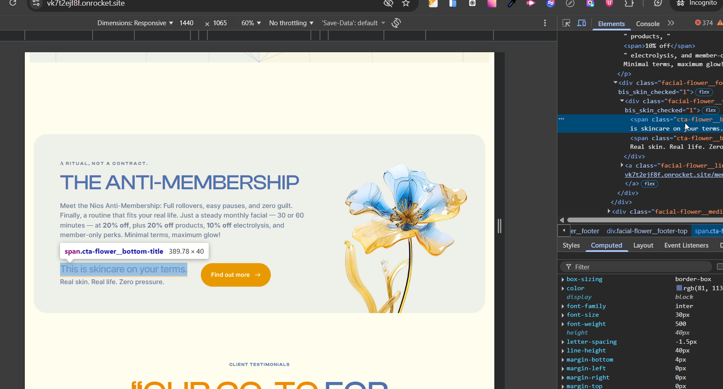Open the Extensions puzzle piece menu
This screenshot has height=389, width=723.
(629, 3)
